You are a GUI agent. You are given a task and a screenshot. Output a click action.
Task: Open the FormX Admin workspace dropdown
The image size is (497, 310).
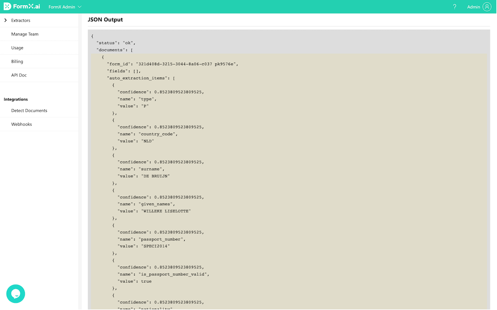click(x=65, y=7)
